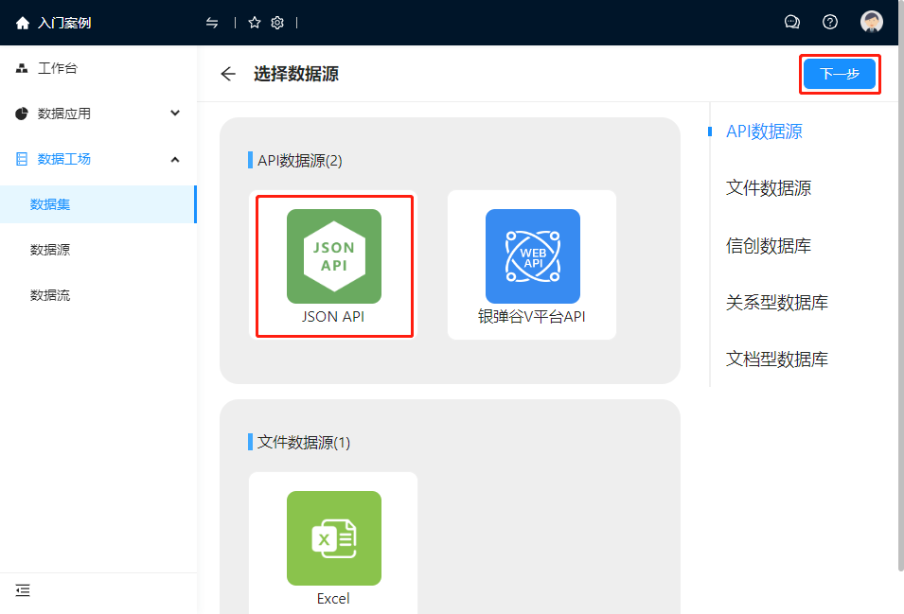Expand the 数据应用 menu chevron
The width and height of the screenshot is (904, 614).
click(x=175, y=114)
